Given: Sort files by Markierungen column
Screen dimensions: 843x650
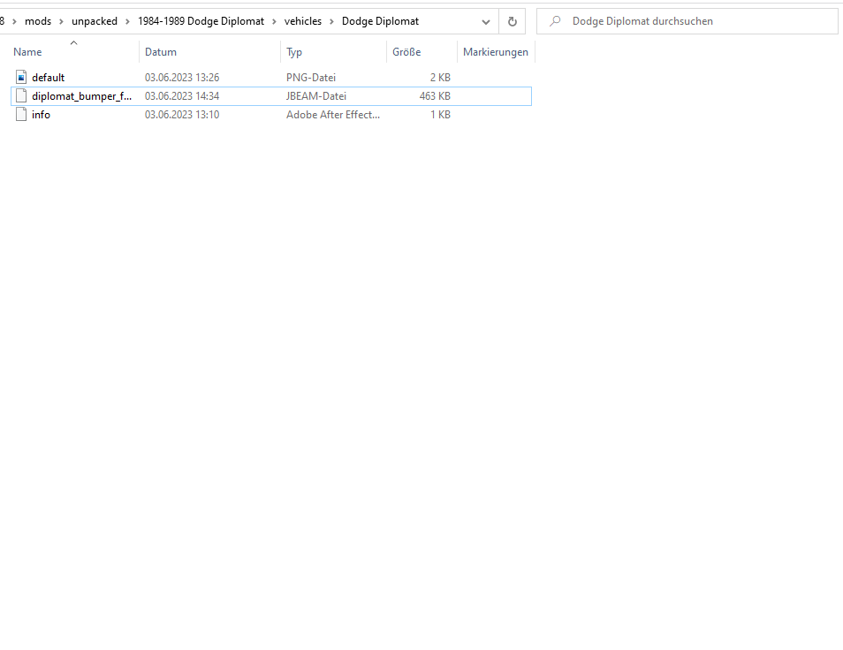Looking at the screenshot, I should click(x=496, y=52).
